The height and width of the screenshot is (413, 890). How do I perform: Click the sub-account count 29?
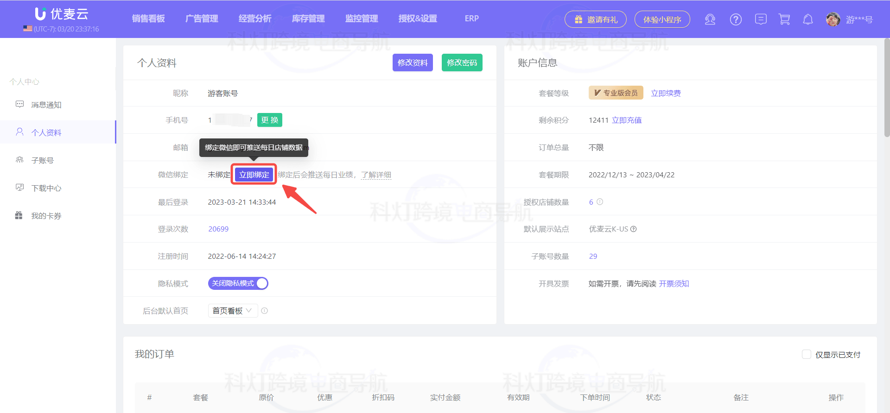point(593,256)
